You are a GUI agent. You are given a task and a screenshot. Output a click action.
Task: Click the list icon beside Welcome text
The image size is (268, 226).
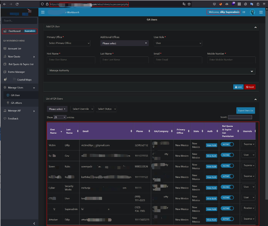(244, 12)
